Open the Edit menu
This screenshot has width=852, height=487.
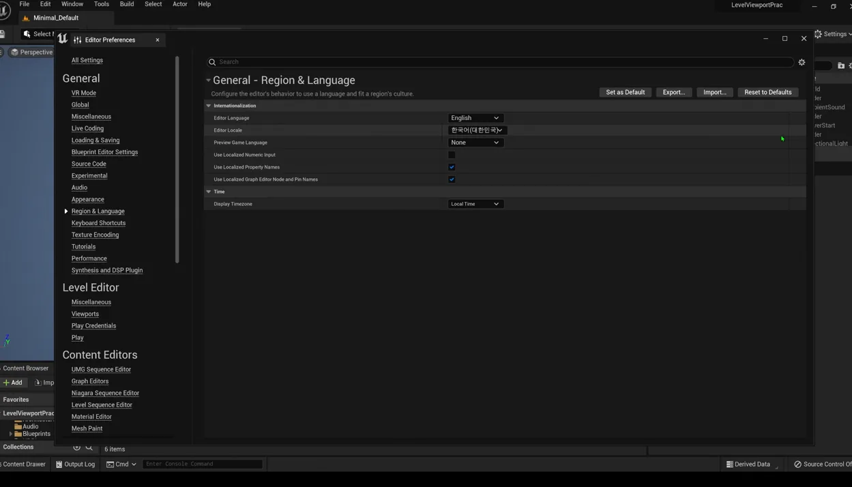pyautogui.click(x=45, y=4)
